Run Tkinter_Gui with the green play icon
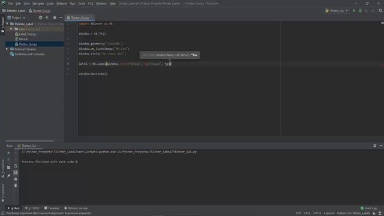384x216 pixels. (354, 11)
